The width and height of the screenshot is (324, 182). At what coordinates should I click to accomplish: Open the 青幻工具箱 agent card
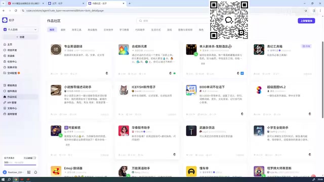282,60
